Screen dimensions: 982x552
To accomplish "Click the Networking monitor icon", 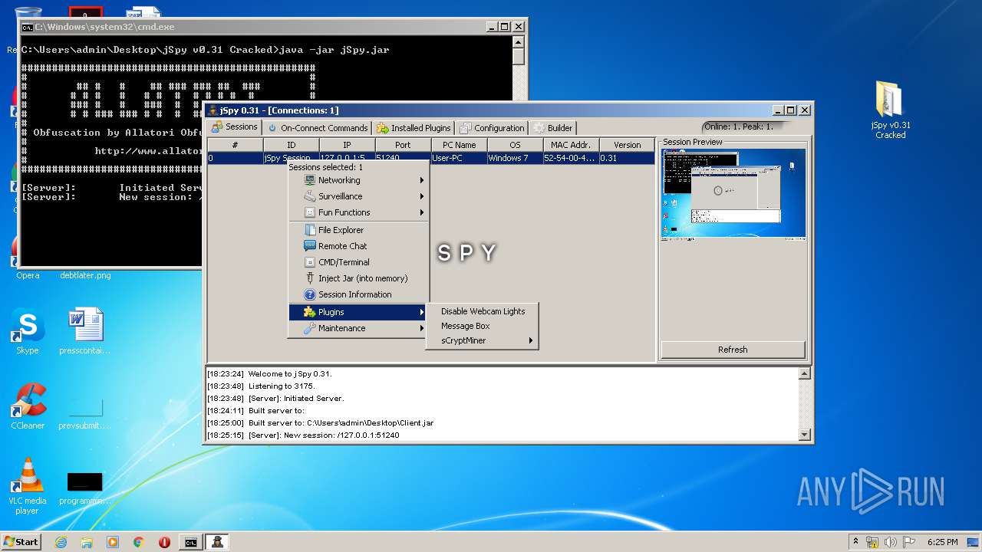I will pos(310,180).
